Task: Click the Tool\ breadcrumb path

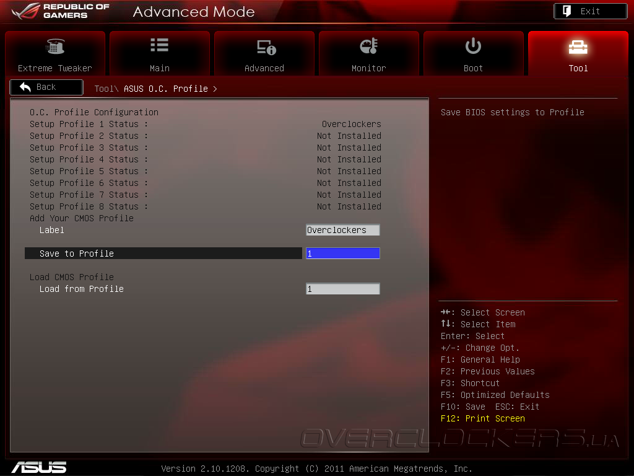Action: coord(106,89)
